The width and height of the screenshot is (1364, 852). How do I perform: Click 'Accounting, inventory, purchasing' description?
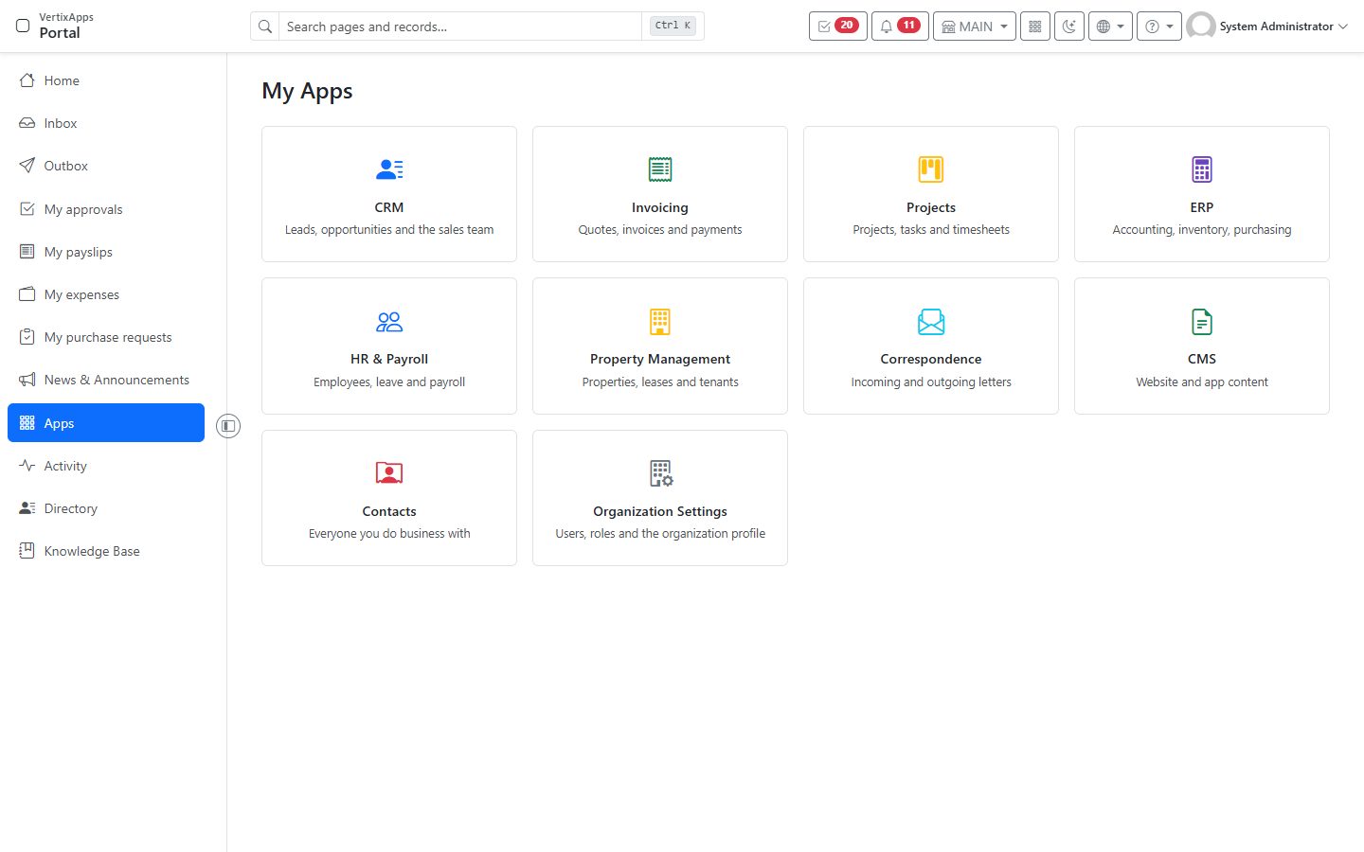pos(1202,230)
